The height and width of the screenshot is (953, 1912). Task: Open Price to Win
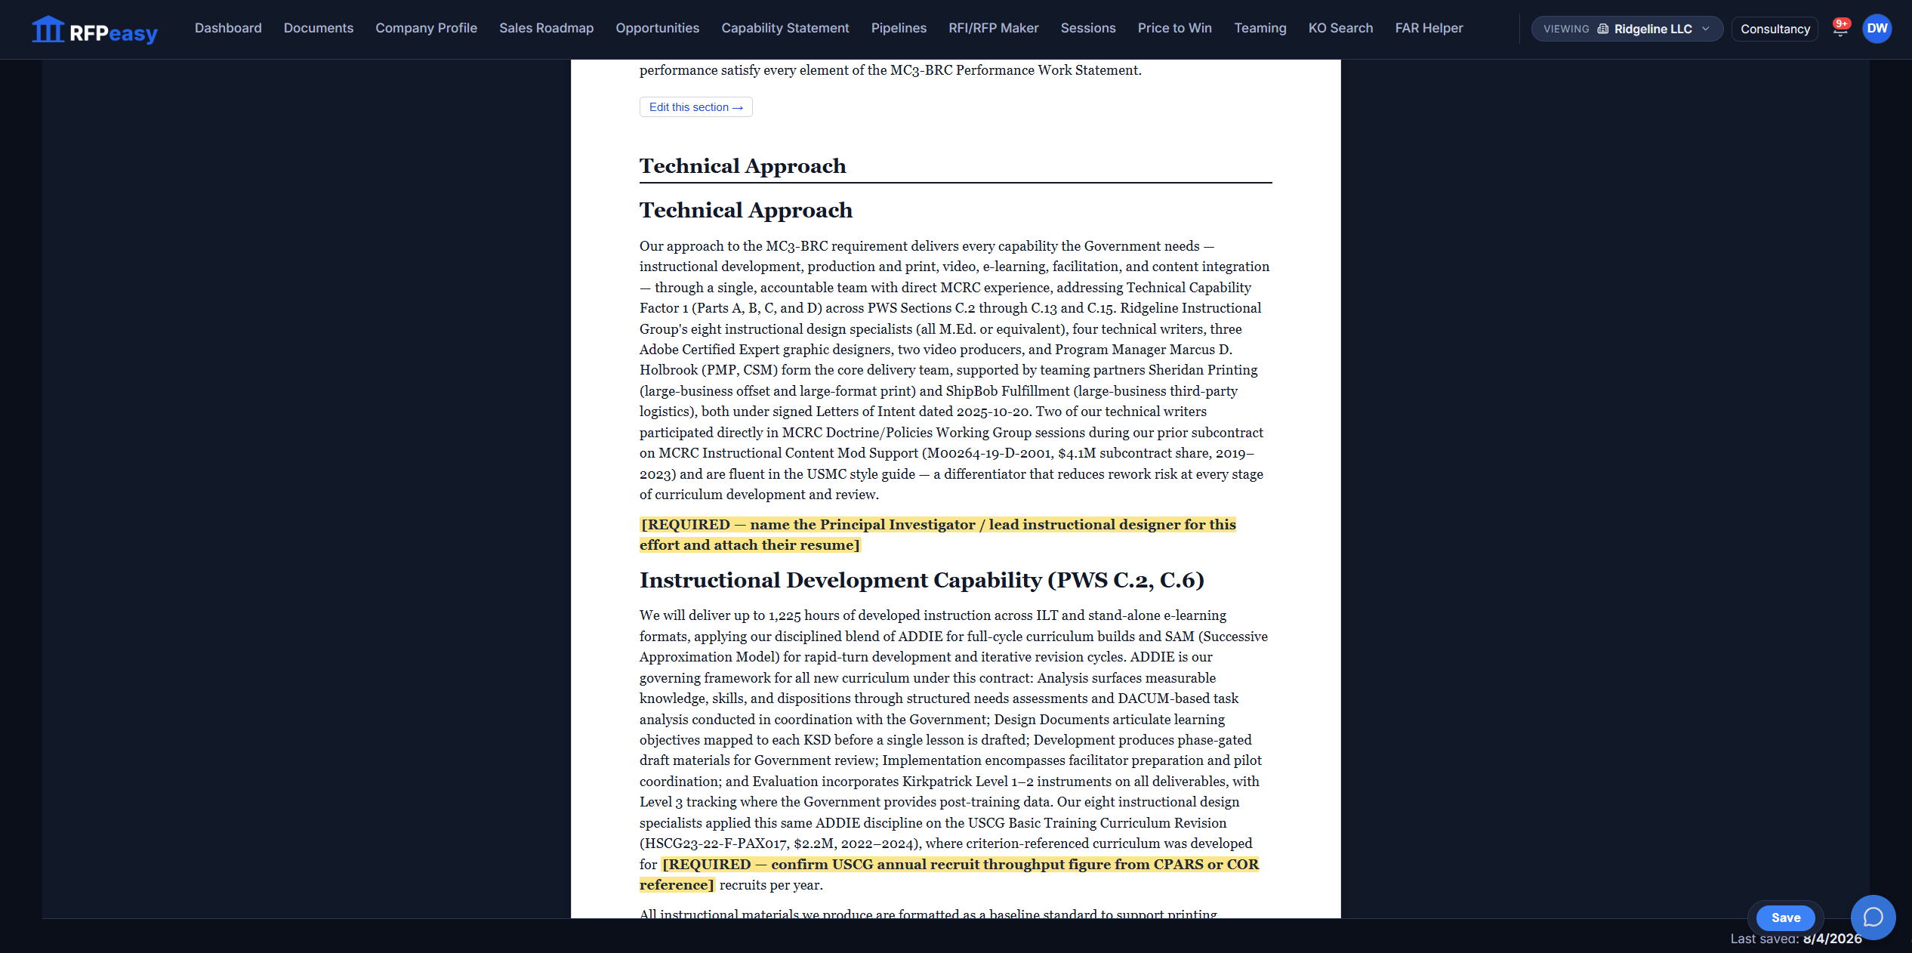pyautogui.click(x=1175, y=28)
